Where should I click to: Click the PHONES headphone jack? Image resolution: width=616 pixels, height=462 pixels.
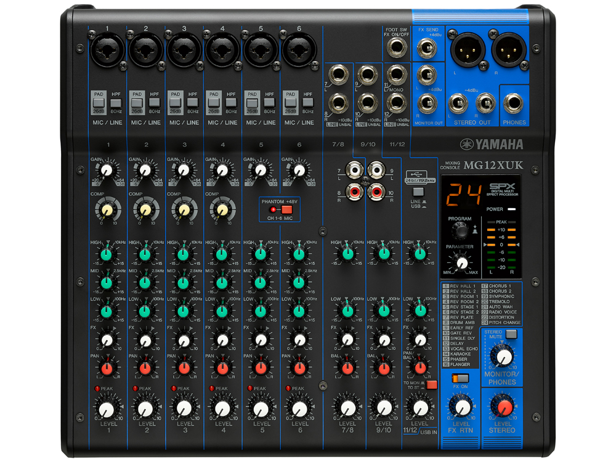click(514, 103)
